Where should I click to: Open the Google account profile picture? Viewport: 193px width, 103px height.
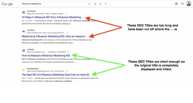(x=189, y=4)
